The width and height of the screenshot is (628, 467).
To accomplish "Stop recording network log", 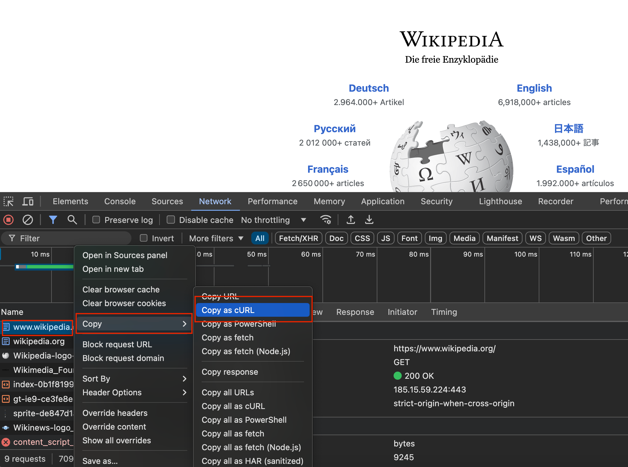I will (x=8, y=220).
